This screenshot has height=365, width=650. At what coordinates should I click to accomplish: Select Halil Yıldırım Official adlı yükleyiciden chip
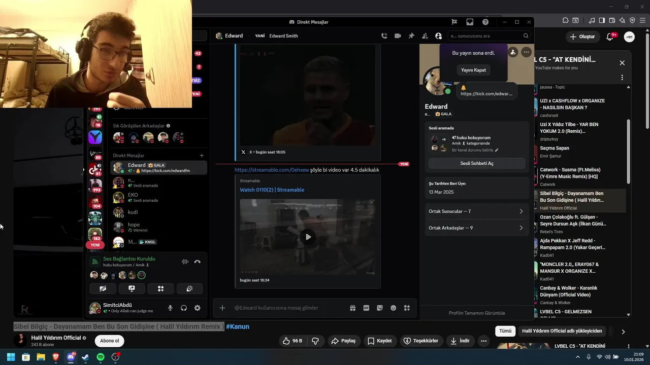click(562, 331)
